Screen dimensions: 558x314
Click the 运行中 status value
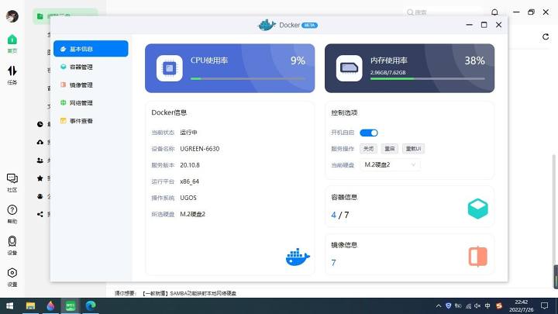[188, 133]
